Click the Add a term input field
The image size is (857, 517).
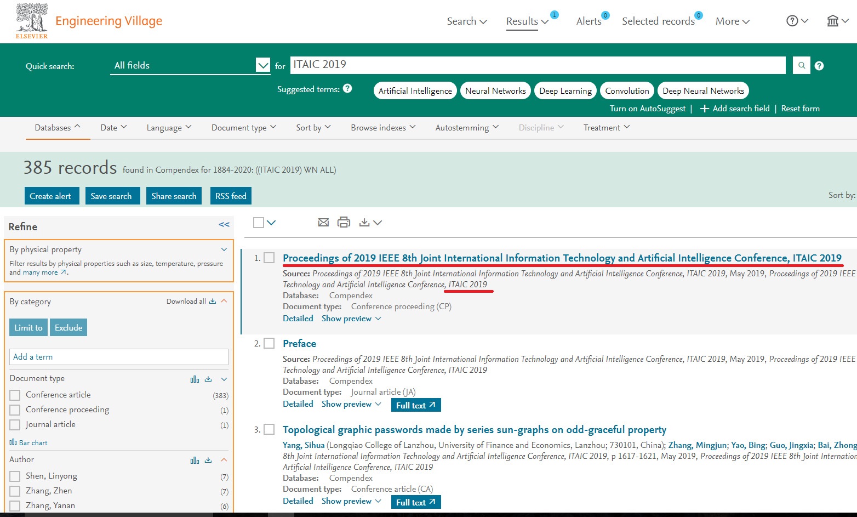[119, 357]
